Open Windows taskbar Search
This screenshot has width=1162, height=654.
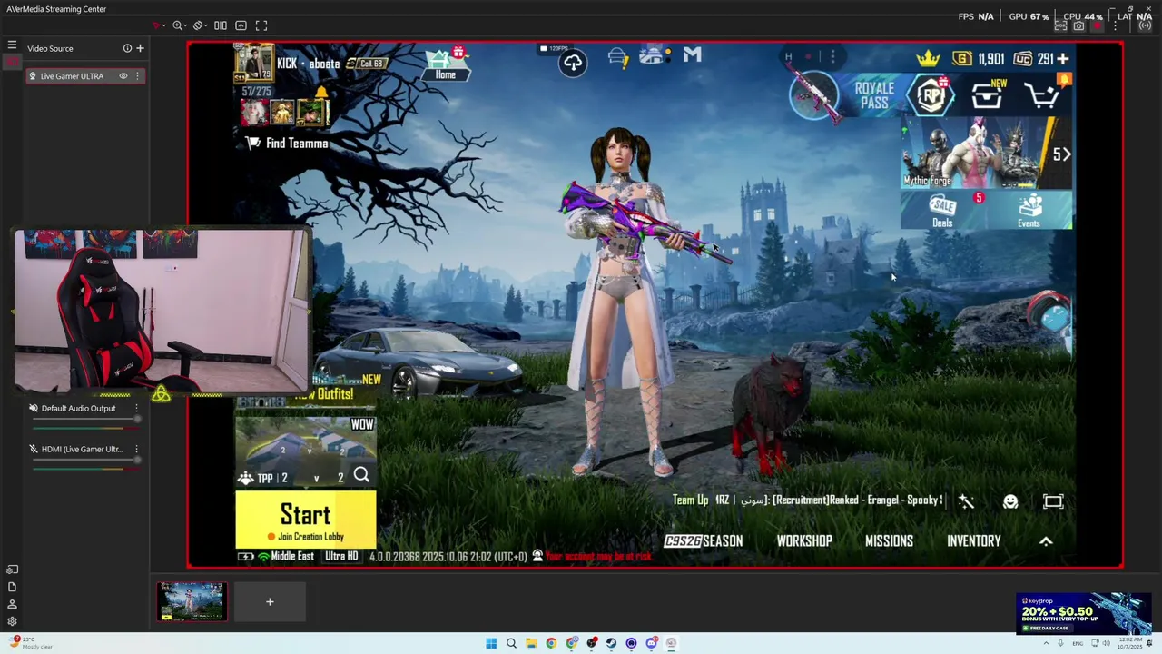tap(511, 643)
